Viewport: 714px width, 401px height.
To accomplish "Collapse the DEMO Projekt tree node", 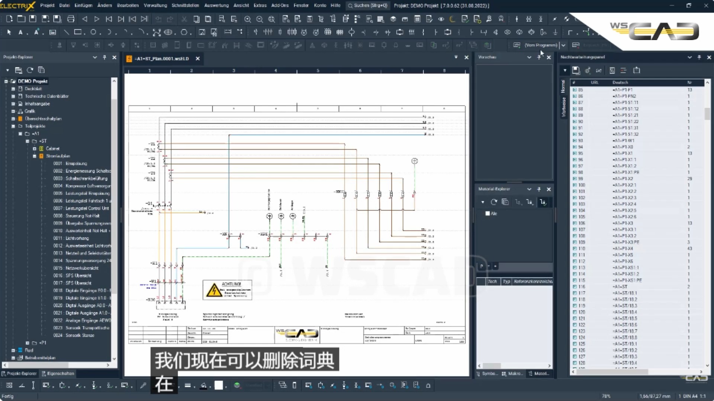I will coord(6,81).
